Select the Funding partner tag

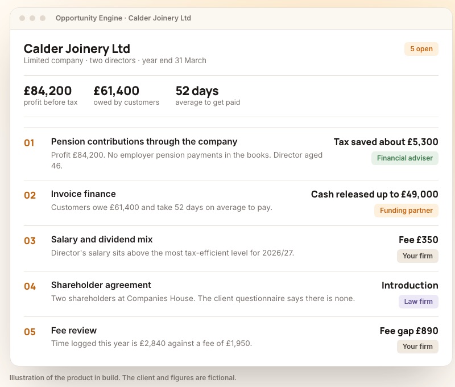(x=406, y=211)
